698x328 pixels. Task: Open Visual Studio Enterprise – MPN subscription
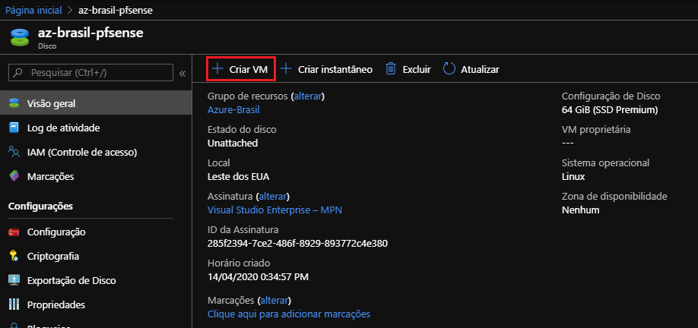point(280,210)
